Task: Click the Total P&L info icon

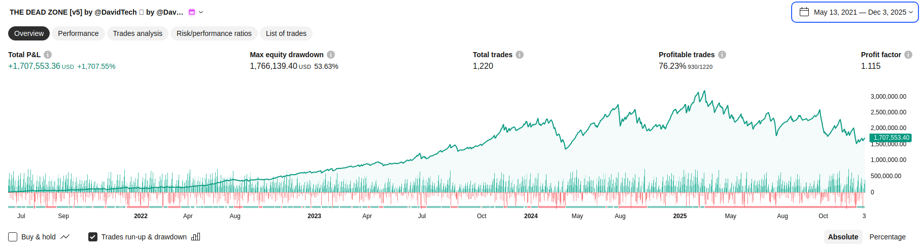Action: [x=48, y=55]
